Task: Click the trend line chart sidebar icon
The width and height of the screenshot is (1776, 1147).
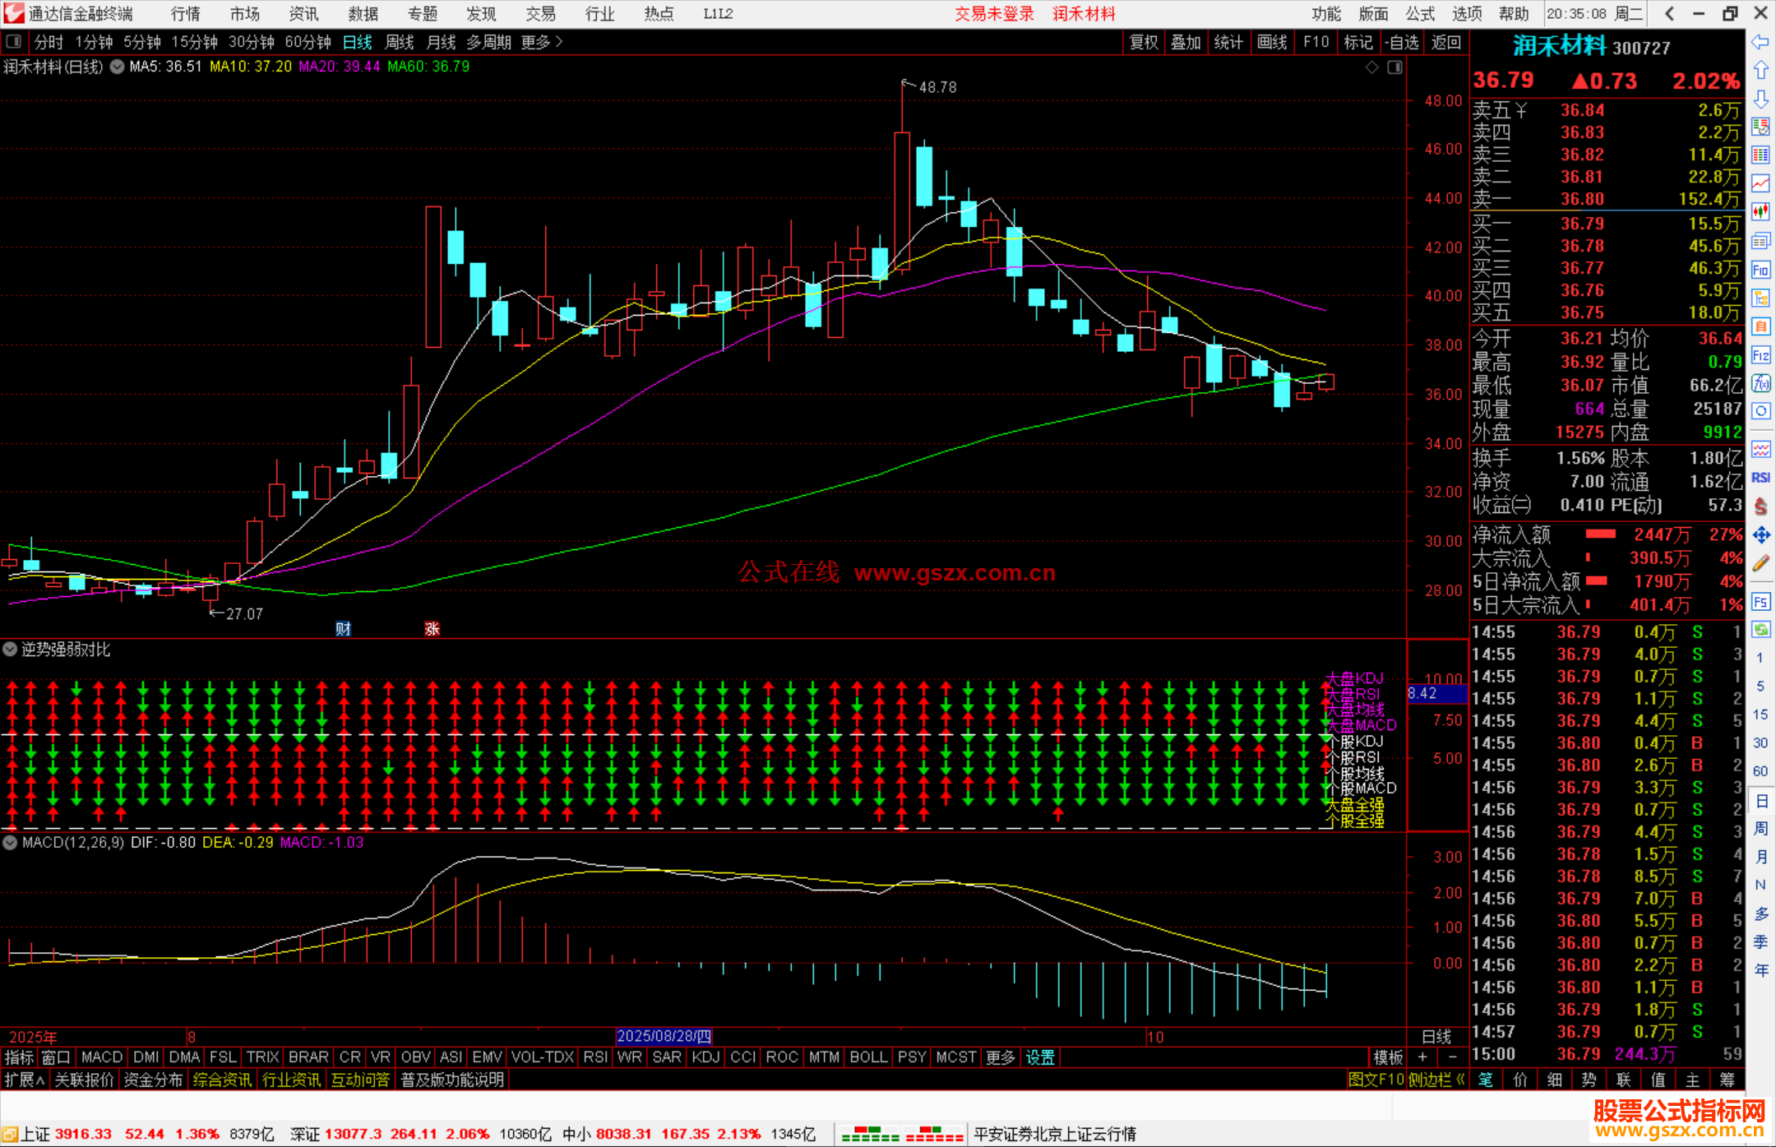Action: [x=1760, y=183]
